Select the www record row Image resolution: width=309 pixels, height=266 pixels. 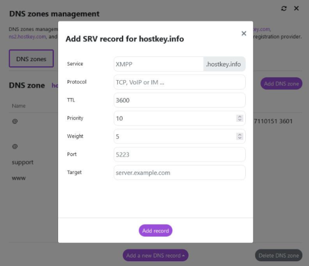pos(19,178)
